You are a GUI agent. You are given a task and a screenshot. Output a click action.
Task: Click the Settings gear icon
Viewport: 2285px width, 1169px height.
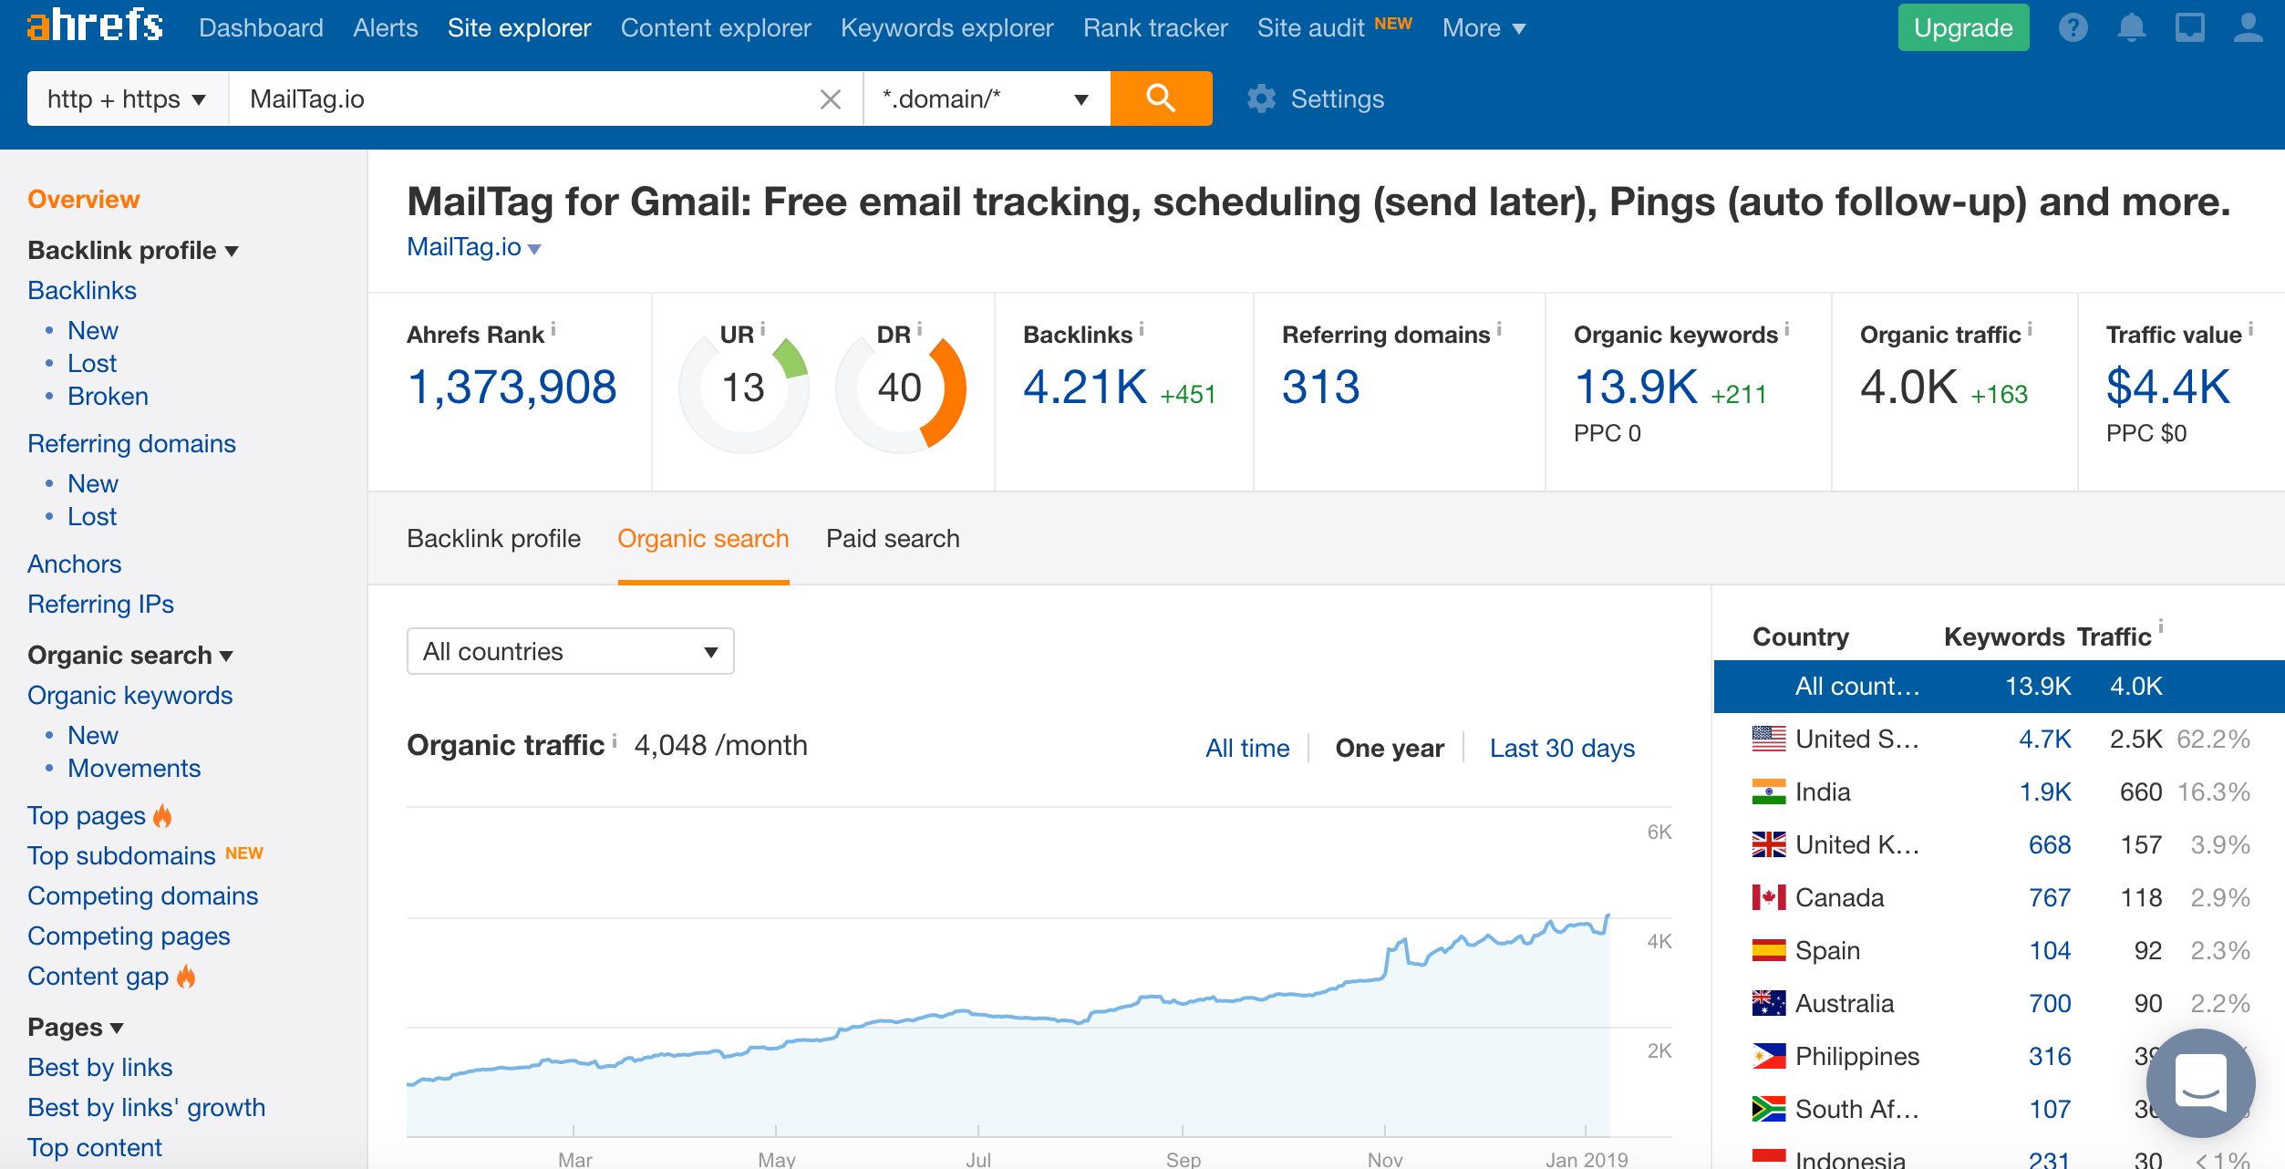(1261, 98)
